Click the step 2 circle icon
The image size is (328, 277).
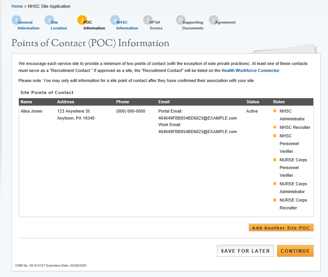[x=49, y=20]
